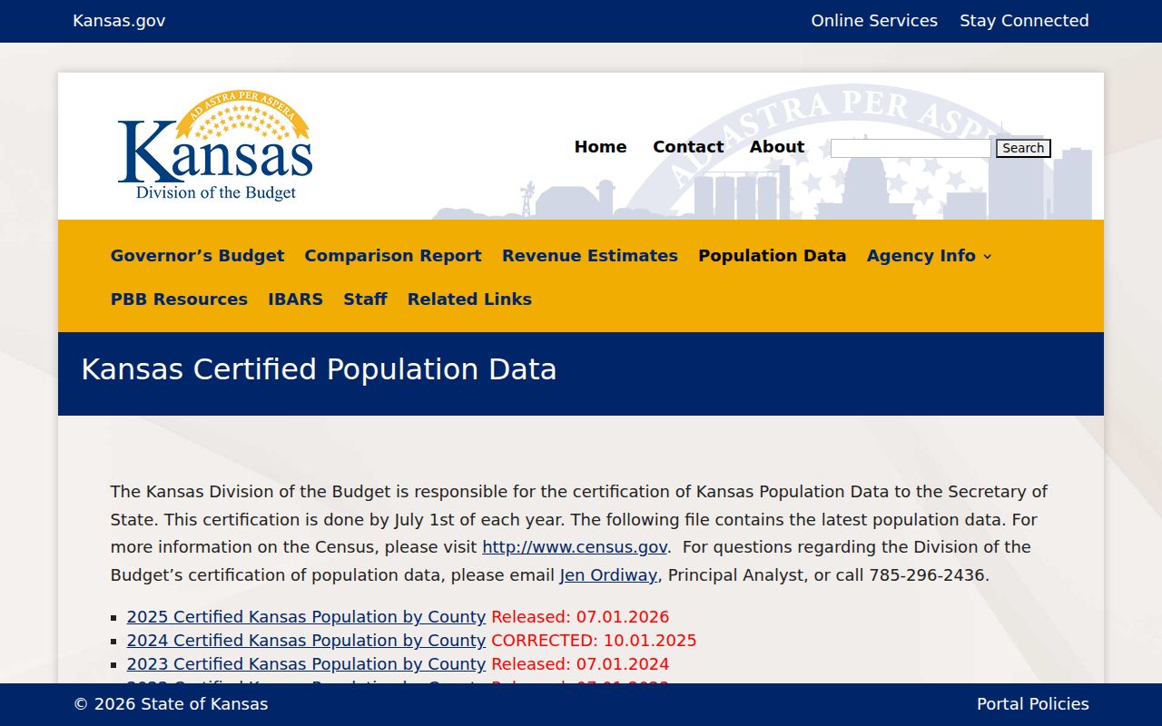1162x726 pixels.
Task: Open the About page link
Action: point(777,147)
